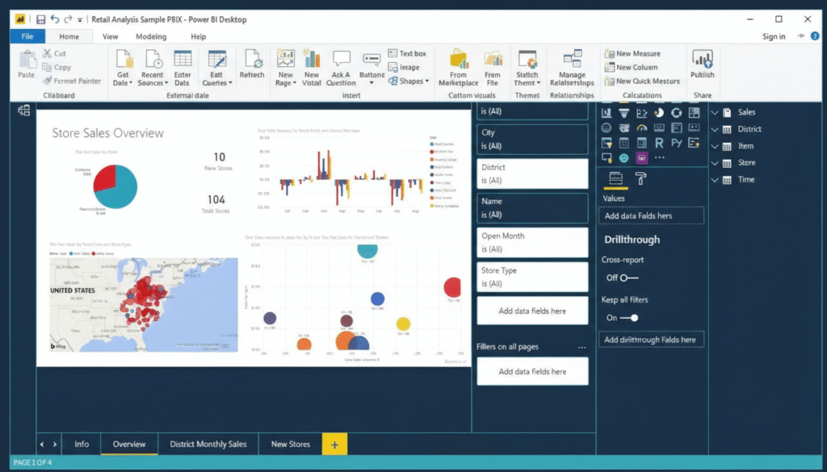This screenshot has height=472, width=827.
Task: Select the Python visual icon
Action: (x=676, y=143)
